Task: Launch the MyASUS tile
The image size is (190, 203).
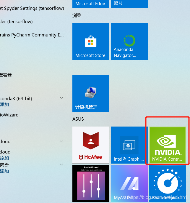Action: pyautogui.click(x=129, y=183)
